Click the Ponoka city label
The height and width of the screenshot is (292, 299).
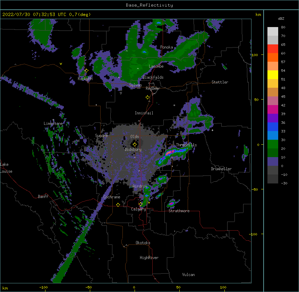[166, 47]
